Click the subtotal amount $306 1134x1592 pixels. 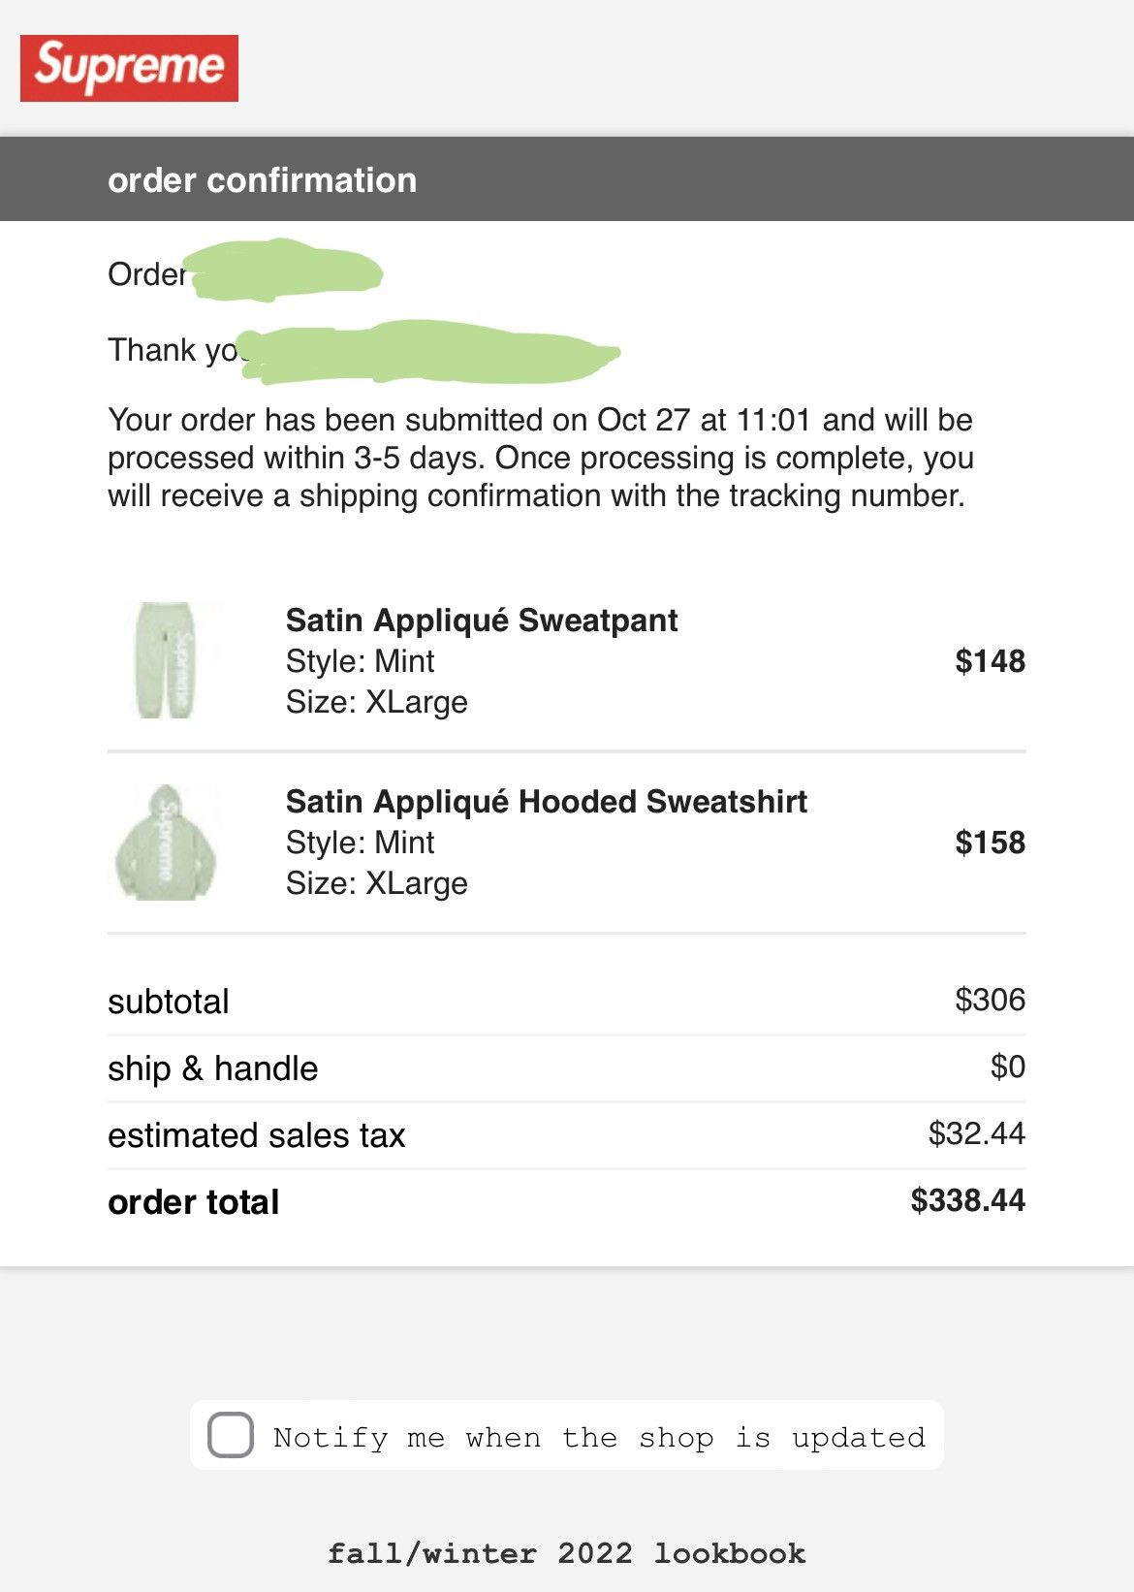pos(990,1000)
